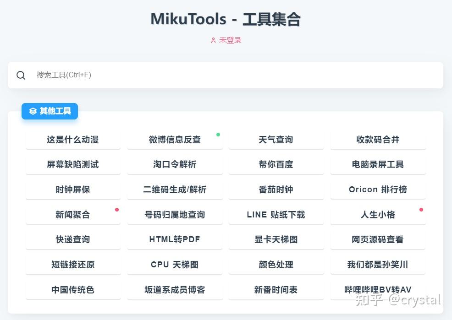Viewport: 452px width, 320px height.
Task: Click the red dot badge on 新闻聚合
Action: 117,210
